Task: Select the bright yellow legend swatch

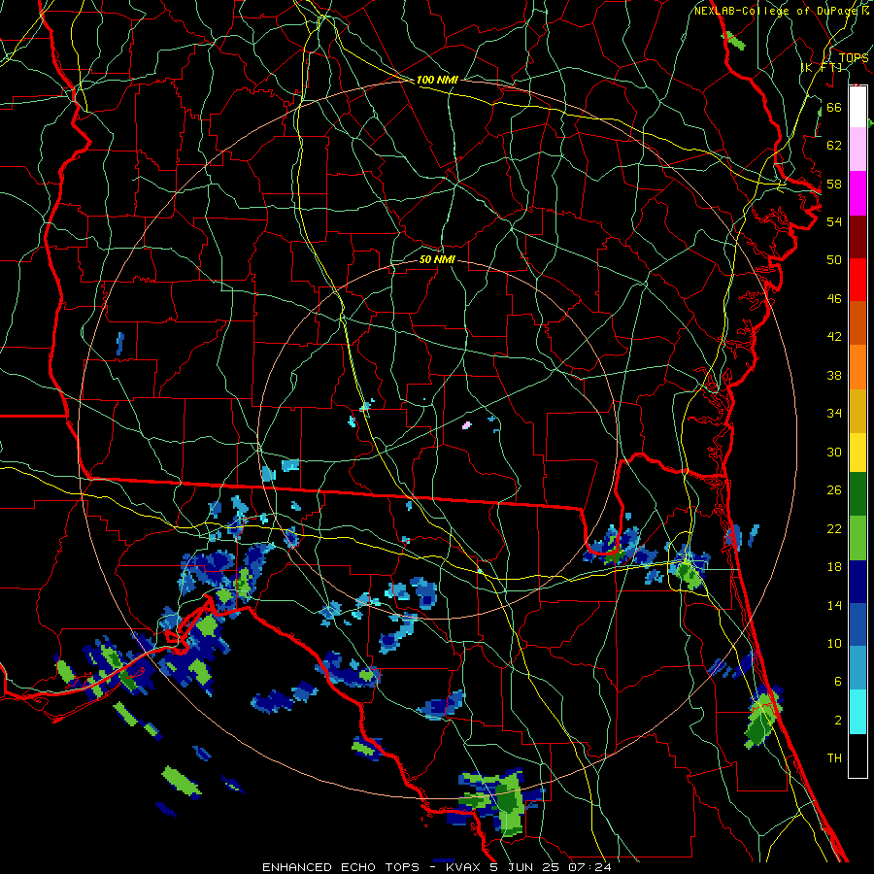Action: (x=857, y=453)
